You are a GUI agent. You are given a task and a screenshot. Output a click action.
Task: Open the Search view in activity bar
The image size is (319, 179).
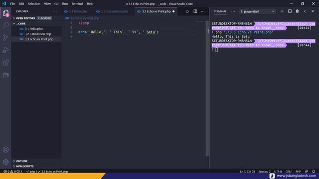5,25
